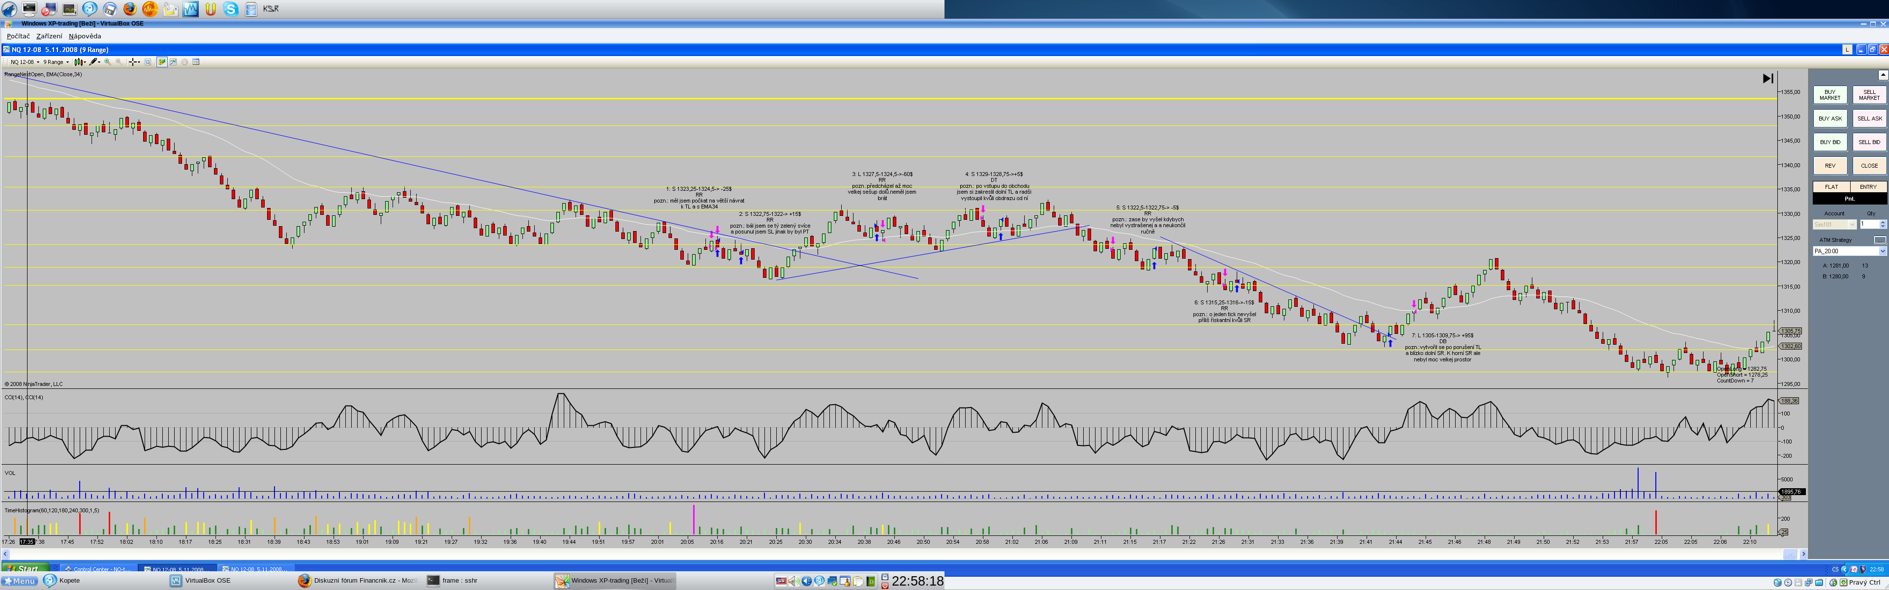Open the data box table icon
The image size is (1889, 590).
pos(196,62)
